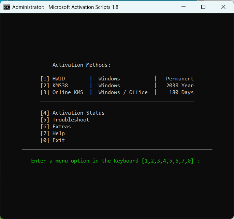Click 'Windows' in the HWID row
This screenshot has height=219, width=234.
click(109, 79)
